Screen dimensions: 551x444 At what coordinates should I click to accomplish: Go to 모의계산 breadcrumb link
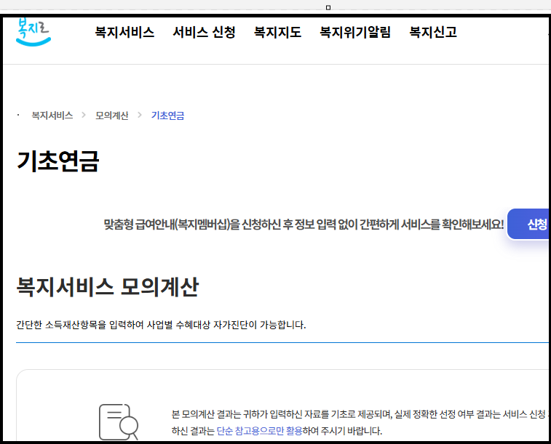[112, 116]
